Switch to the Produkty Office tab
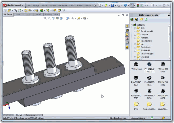The image size is (174, 123). (x=52, y=15)
